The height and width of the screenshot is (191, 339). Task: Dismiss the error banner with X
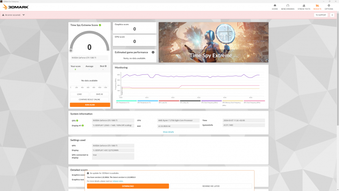coord(332,15)
